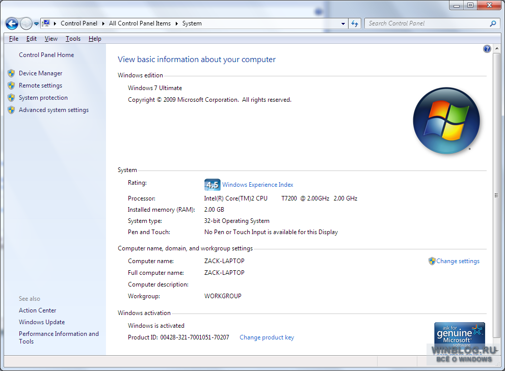The image size is (505, 371).
Task: Click the ZACK-LAPTOP value beside Full computer name
Action: coord(224,273)
